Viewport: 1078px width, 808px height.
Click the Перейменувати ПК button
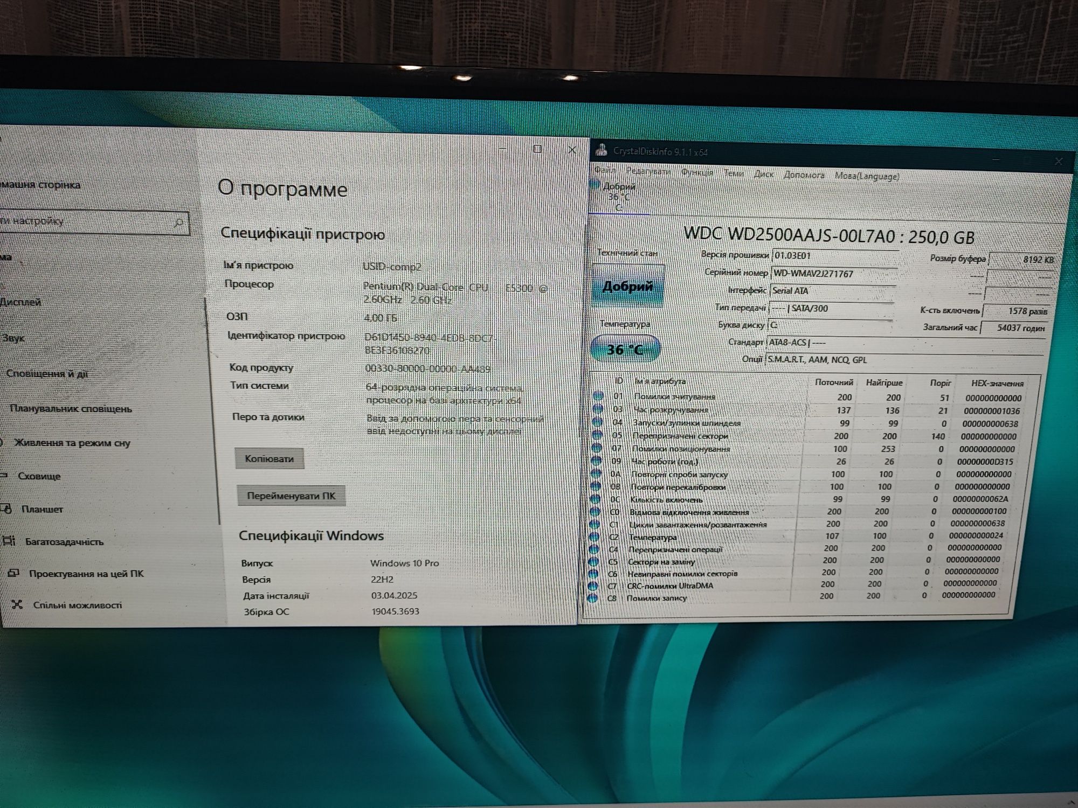pyautogui.click(x=291, y=496)
